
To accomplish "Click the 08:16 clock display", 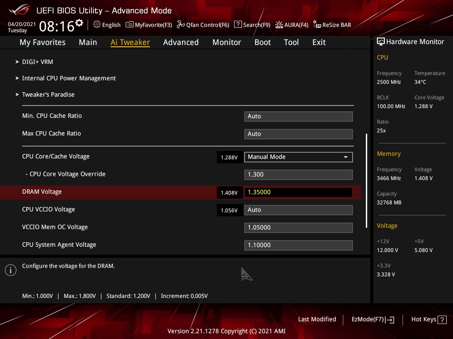I will tap(57, 26).
